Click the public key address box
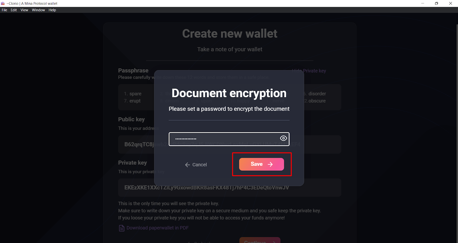The width and height of the screenshot is (458, 243). tap(230, 144)
